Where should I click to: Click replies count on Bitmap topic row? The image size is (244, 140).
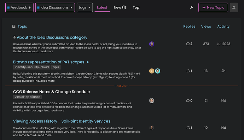[x=189, y=71]
